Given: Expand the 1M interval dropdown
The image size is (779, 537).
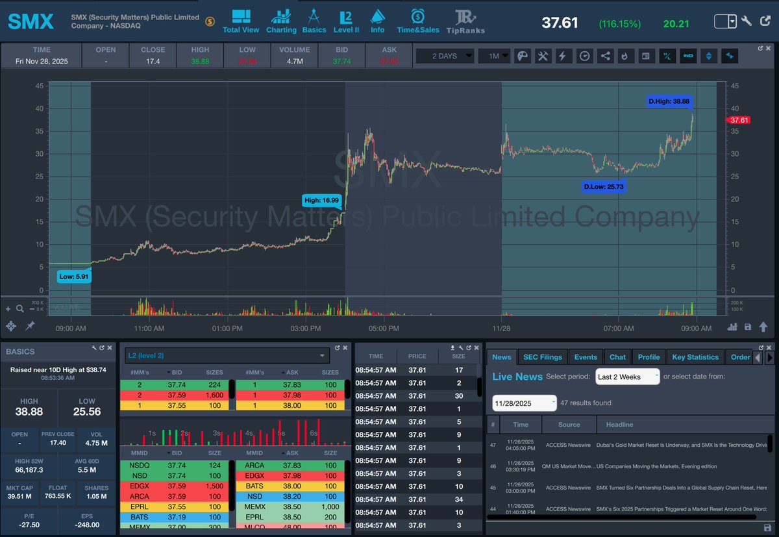Looking at the screenshot, I should click(495, 56).
